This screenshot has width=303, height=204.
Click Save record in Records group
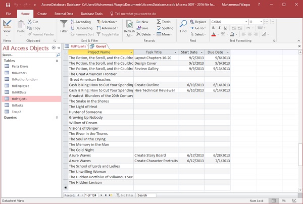coord(142,28)
